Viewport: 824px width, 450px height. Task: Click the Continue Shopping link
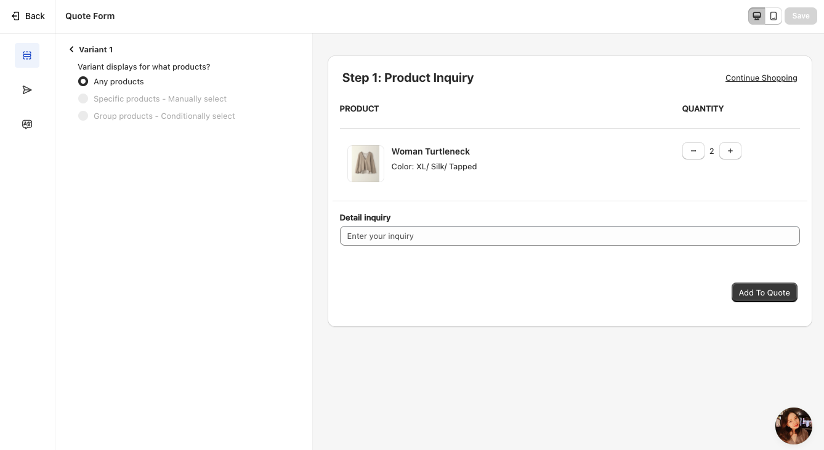click(x=761, y=78)
